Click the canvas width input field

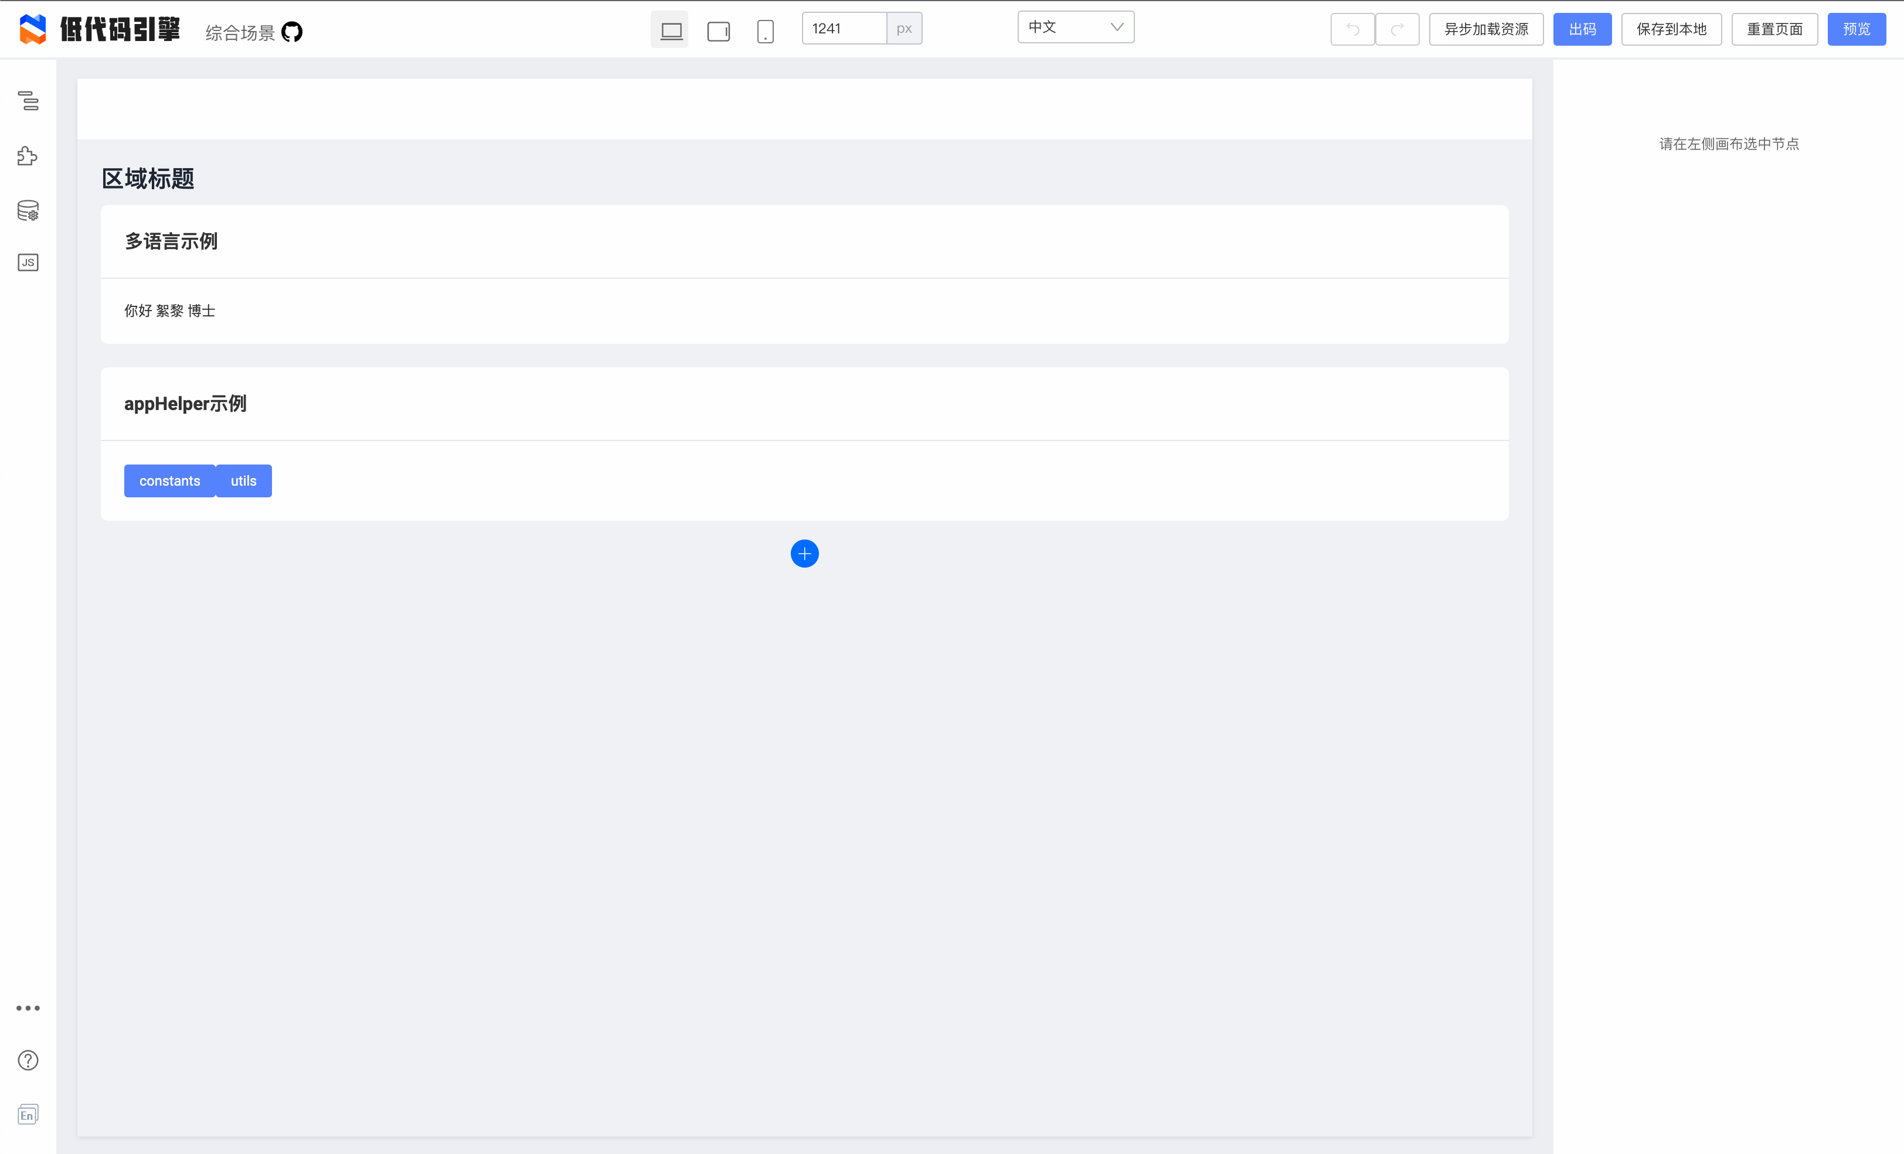(844, 29)
